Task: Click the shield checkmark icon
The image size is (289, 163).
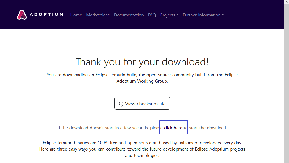Action: 121,104
